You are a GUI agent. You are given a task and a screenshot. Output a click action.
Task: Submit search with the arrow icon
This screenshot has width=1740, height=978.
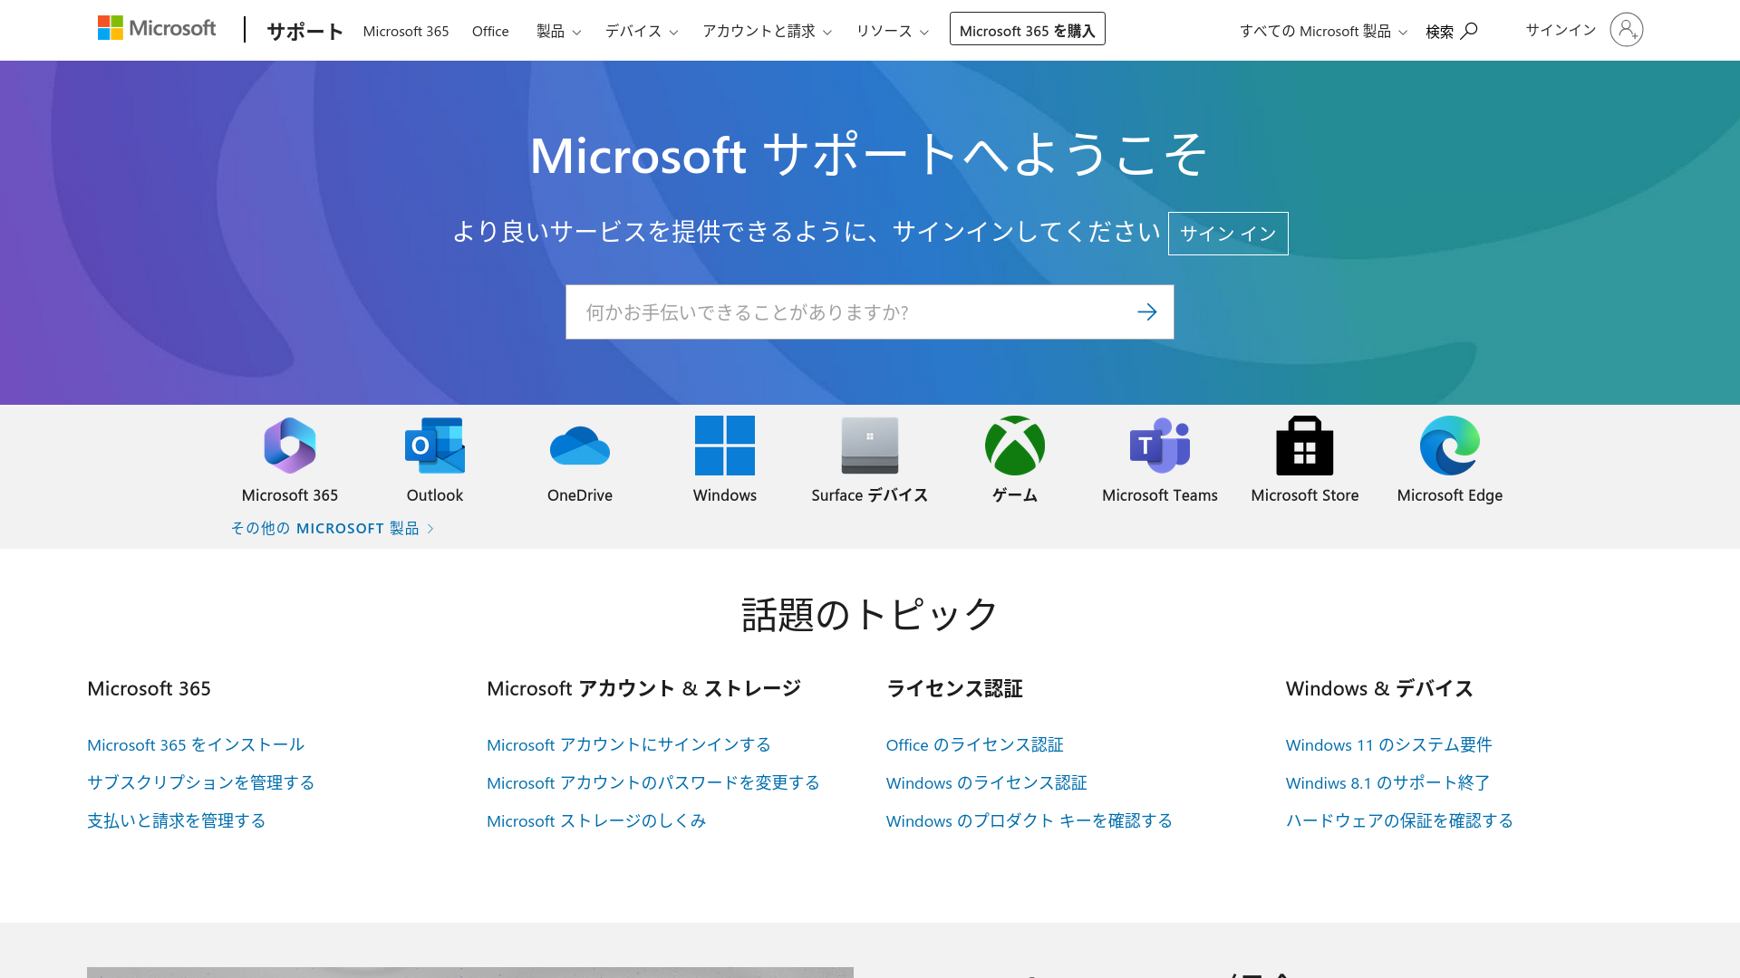(x=1147, y=312)
